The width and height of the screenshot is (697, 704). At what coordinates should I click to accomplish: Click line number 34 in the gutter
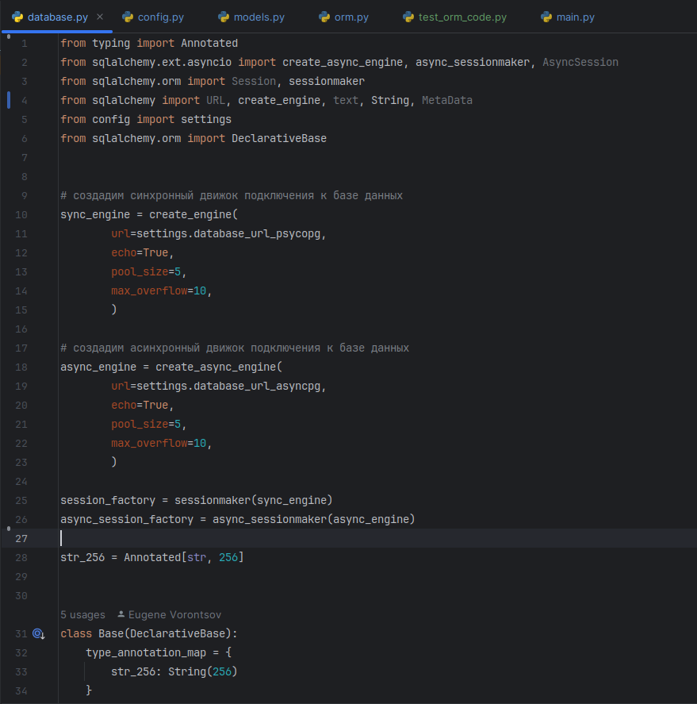(21, 691)
